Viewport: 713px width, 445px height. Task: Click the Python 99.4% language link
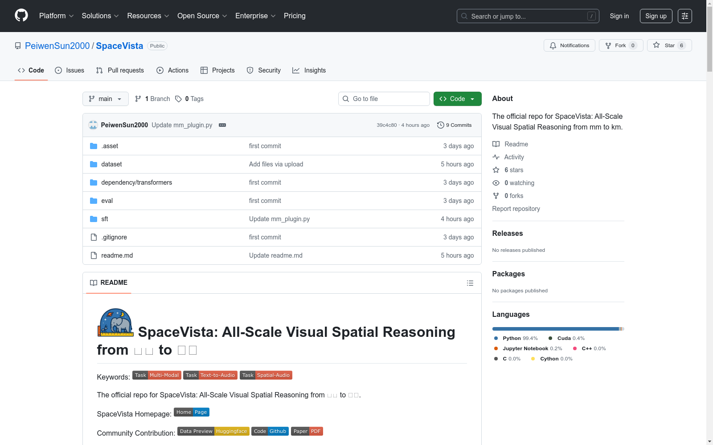pos(516,338)
